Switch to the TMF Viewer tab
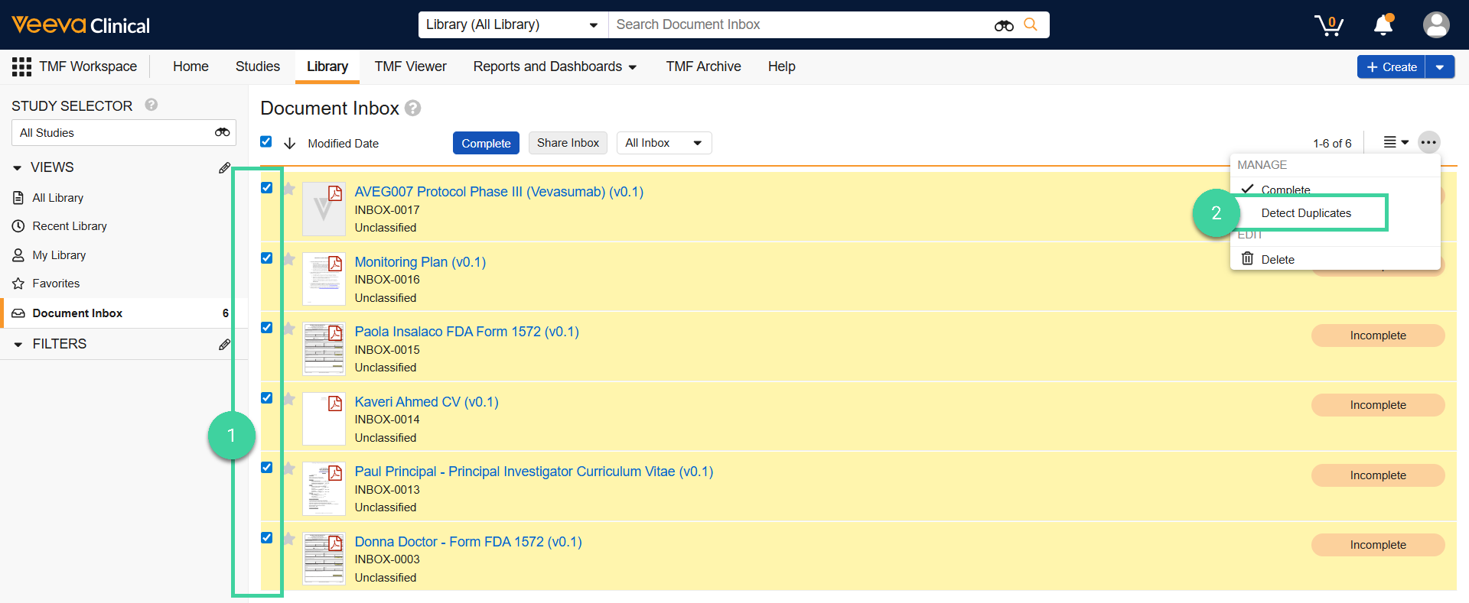The width and height of the screenshot is (1469, 603). 410,66
